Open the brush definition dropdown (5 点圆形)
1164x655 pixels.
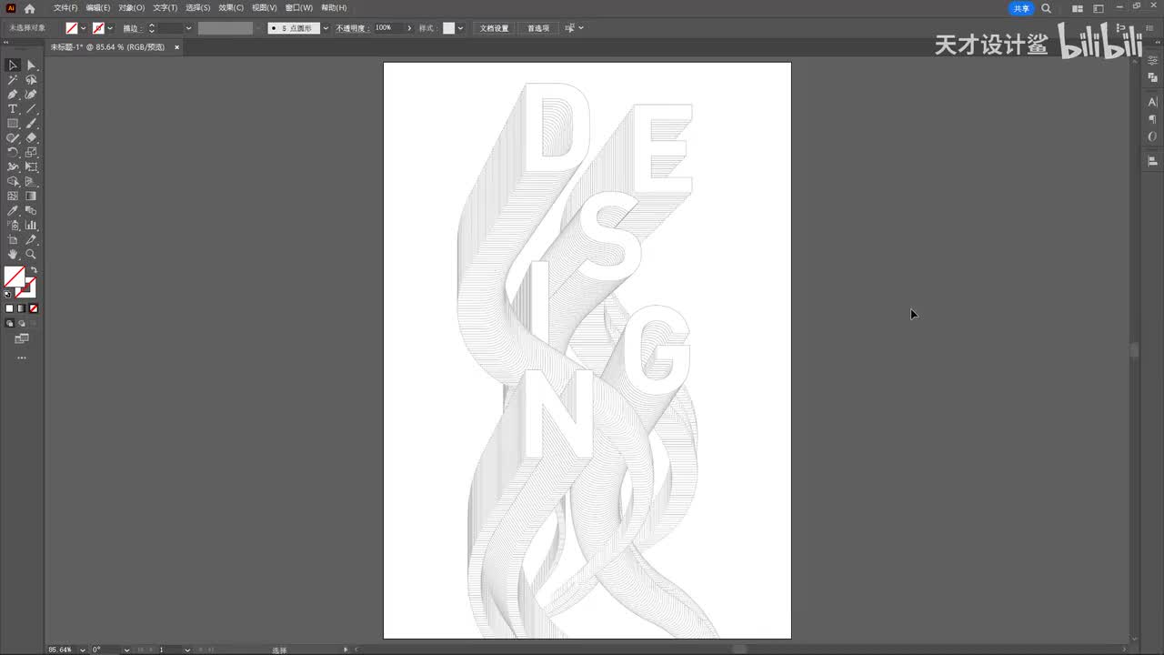coord(326,28)
